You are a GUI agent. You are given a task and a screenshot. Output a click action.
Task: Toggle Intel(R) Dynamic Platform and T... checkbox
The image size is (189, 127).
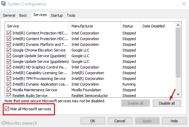click(9, 44)
